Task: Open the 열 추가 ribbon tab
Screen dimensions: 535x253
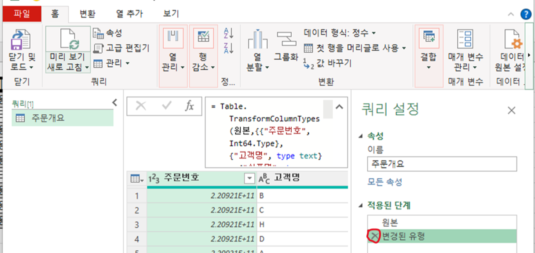Action: tap(129, 14)
